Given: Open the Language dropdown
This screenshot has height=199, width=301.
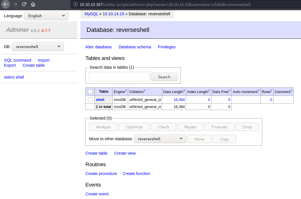Looking at the screenshot, I should (x=46, y=16).
